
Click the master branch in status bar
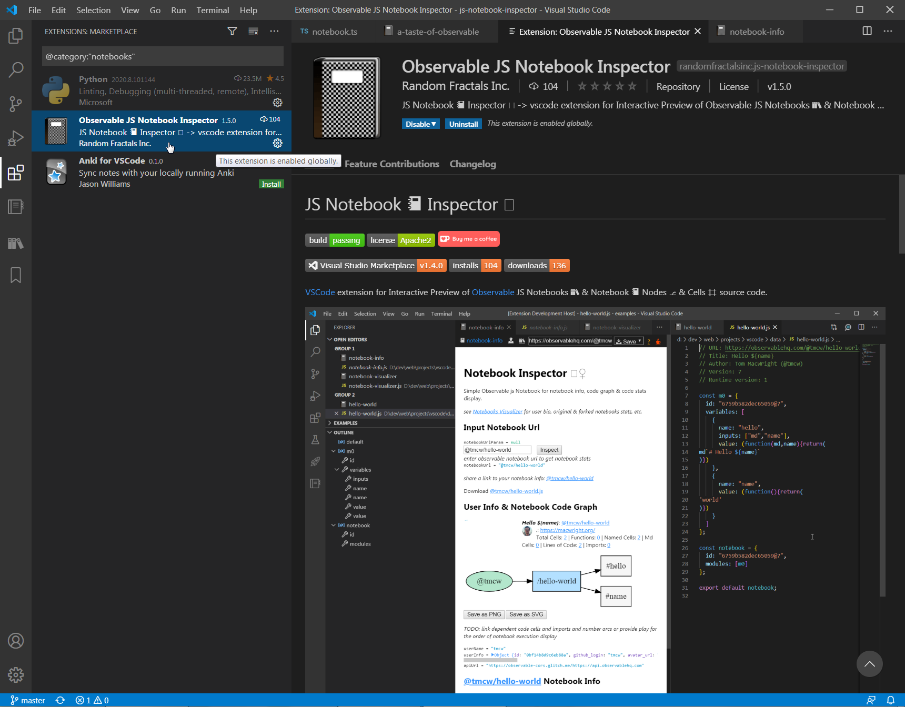coord(28,700)
